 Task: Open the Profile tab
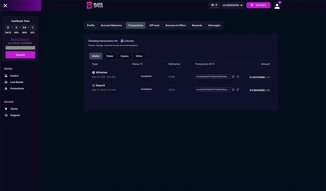91,26
